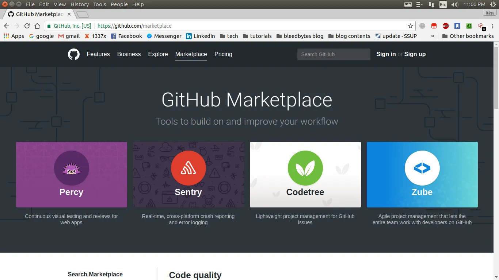Open the Percy app card logo
Screen dimensions: 499x280
coord(71,168)
